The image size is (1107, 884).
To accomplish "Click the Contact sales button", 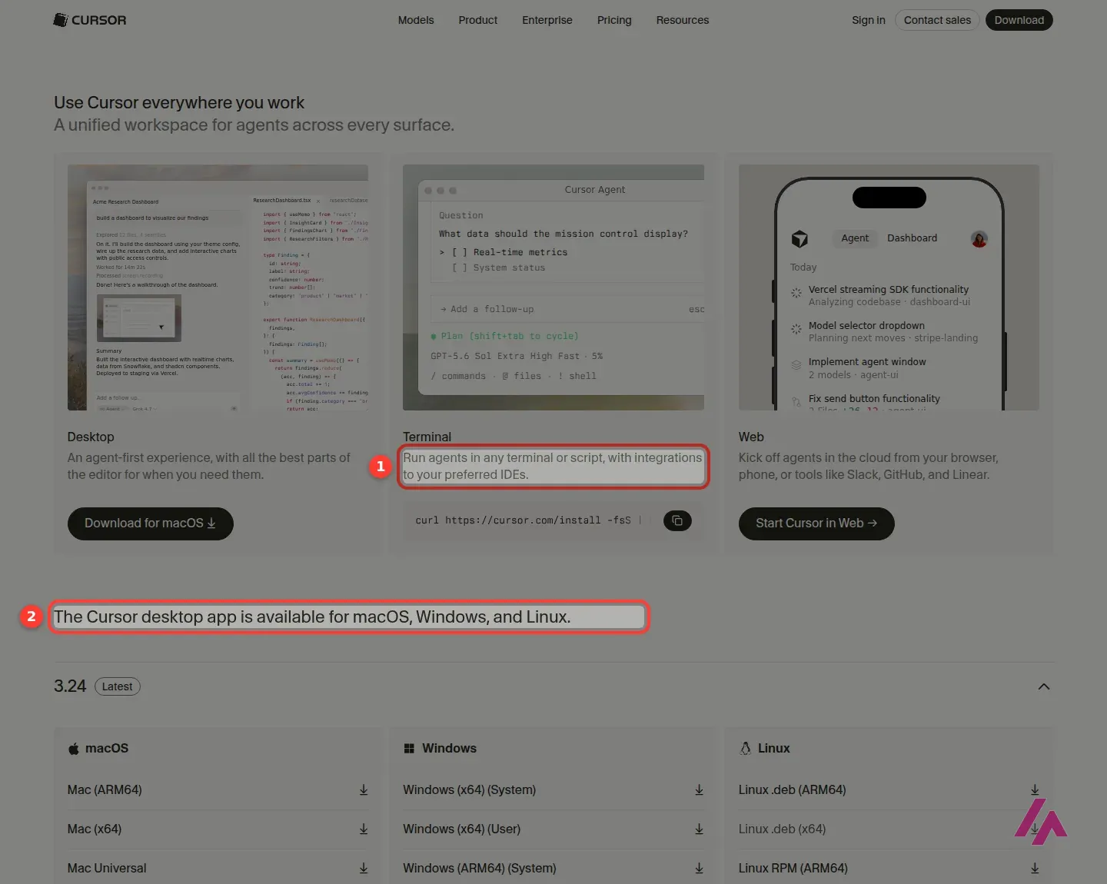I will coord(937,20).
